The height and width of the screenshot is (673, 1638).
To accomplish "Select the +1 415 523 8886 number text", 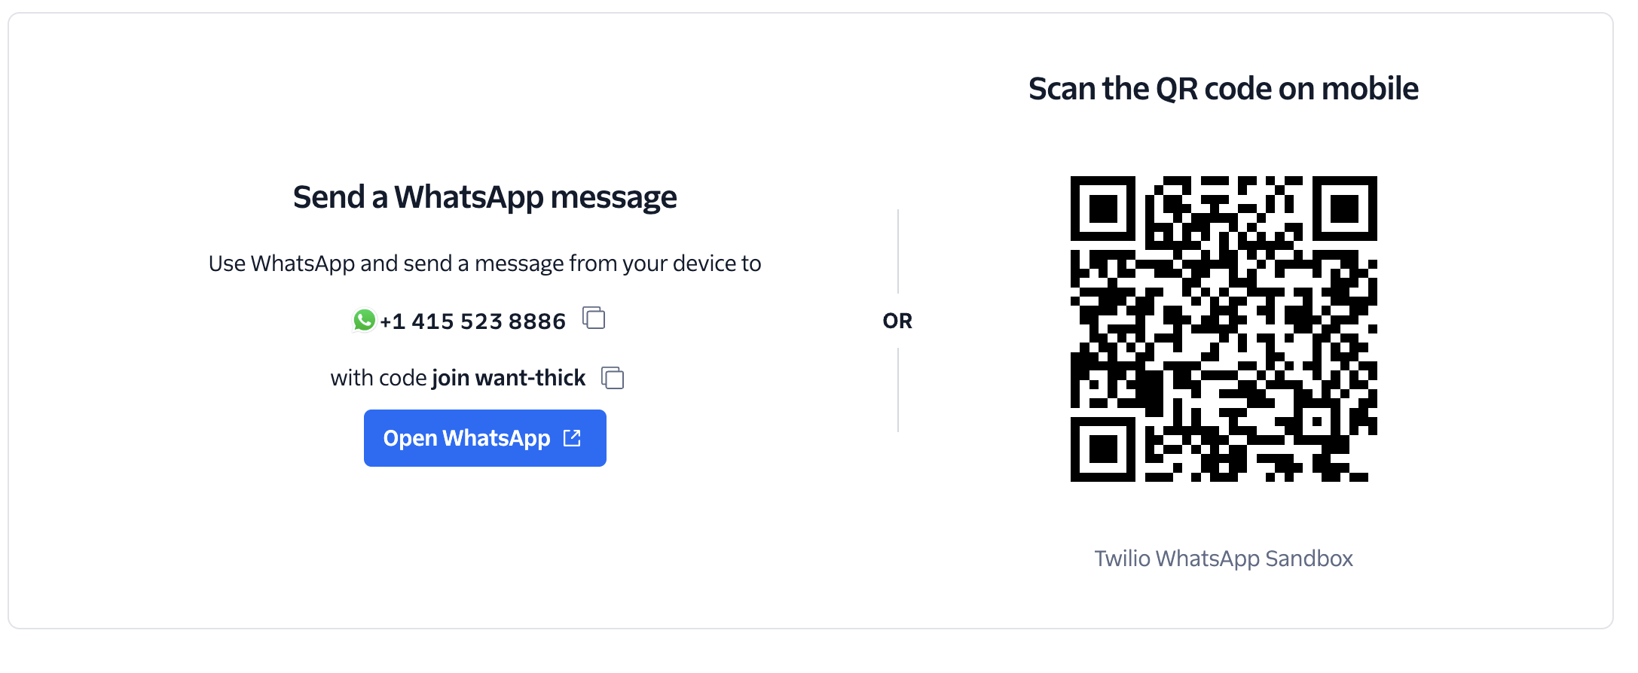I will pyautogui.click(x=472, y=321).
